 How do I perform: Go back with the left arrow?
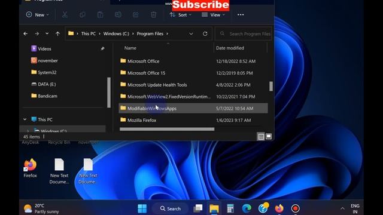click(25, 33)
